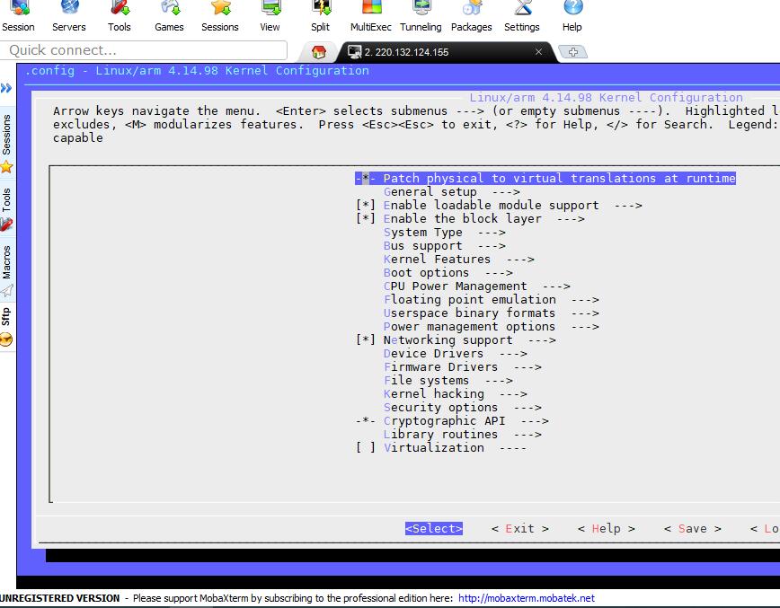
Task: Add a new terminal tab
Action: pyautogui.click(x=573, y=52)
